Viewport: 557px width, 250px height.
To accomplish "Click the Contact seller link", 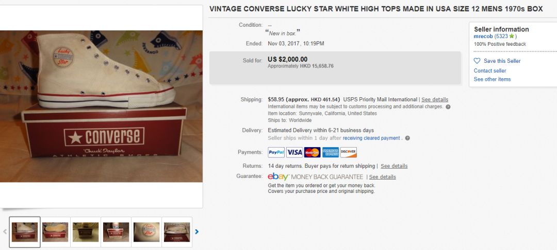I will click(x=490, y=70).
